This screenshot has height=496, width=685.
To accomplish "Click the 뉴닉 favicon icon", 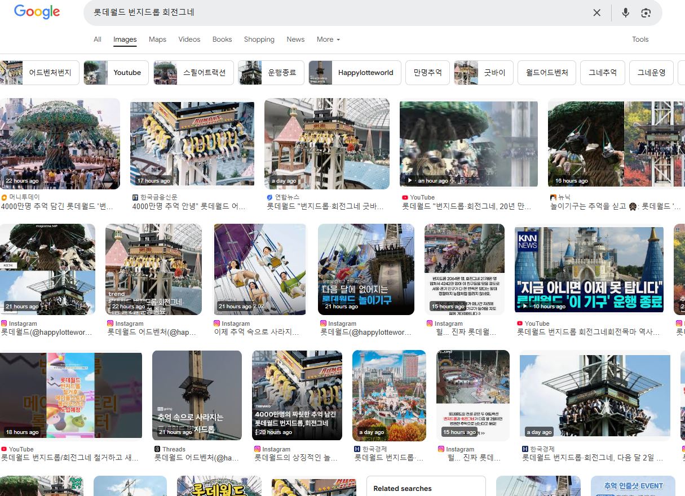I will coord(553,198).
